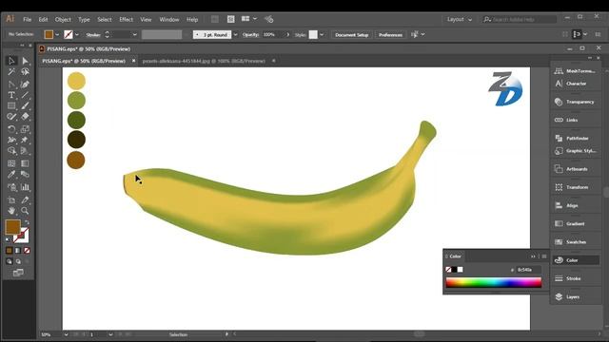Open the 3 pt. Round brush dropdown
The image size is (609, 342).
pos(235,35)
